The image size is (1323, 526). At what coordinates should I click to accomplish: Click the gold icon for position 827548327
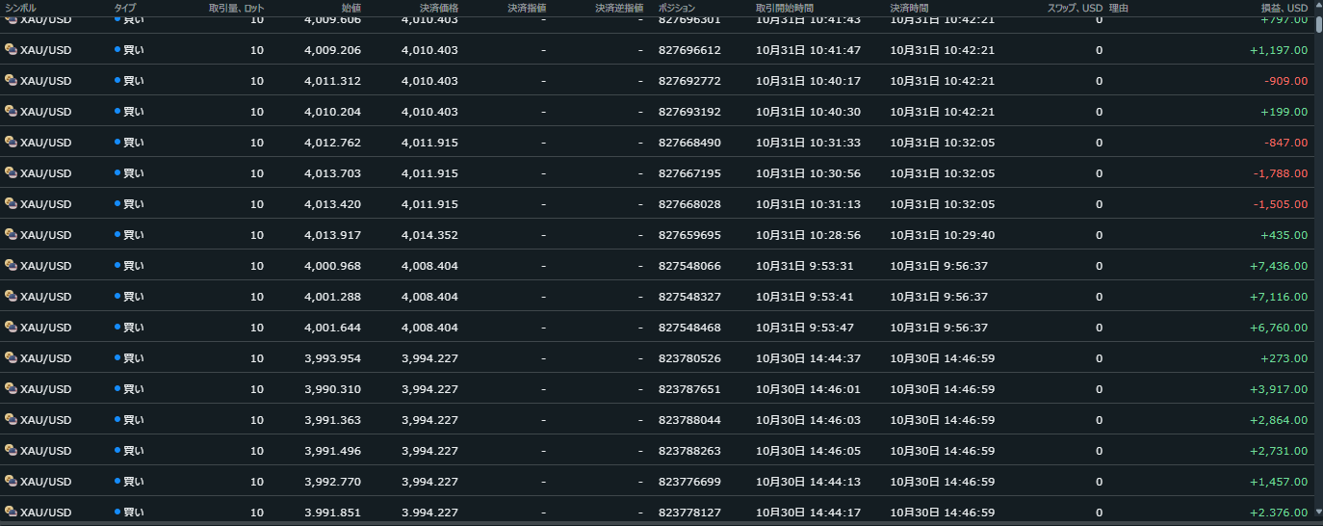pyautogui.click(x=11, y=296)
